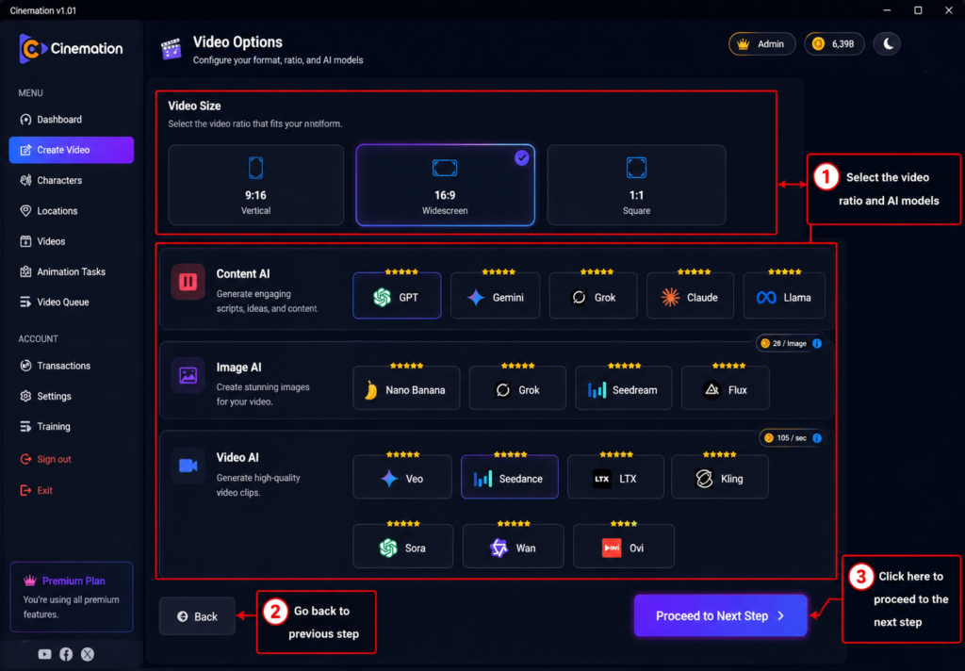This screenshot has height=671, width=965.
Task: Choose Seedream as the Image AI
Action: click(624, 388)
